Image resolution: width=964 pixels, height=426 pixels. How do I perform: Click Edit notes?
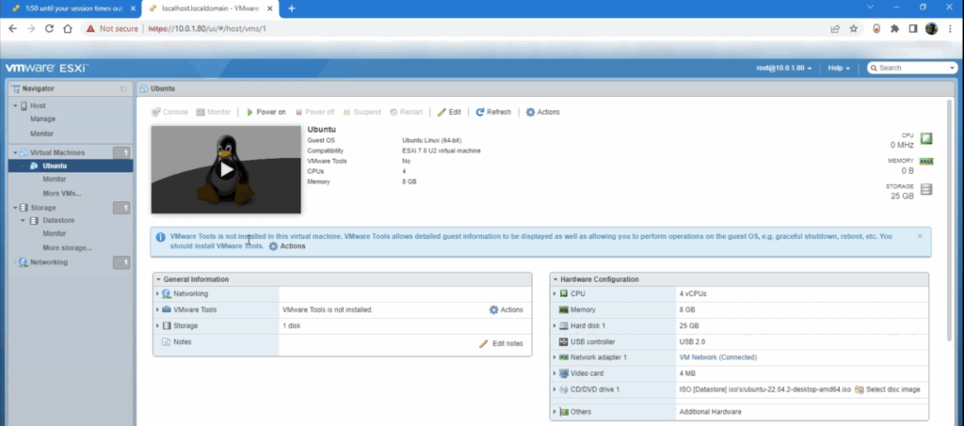501,344
